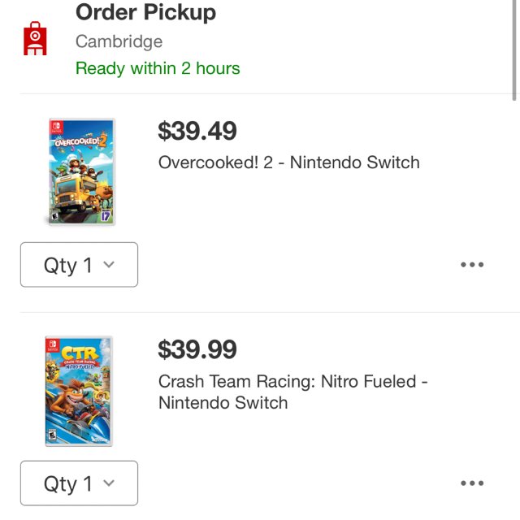Expand quantity dropdown for Crash Team Racing

[79, 483]
